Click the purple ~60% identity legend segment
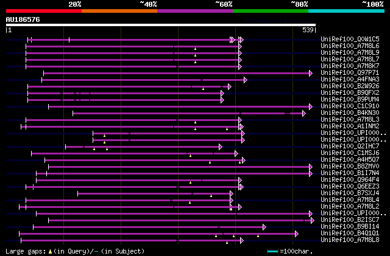The width and height of the screenshot is (390, 256). click(x=195, y=11)
